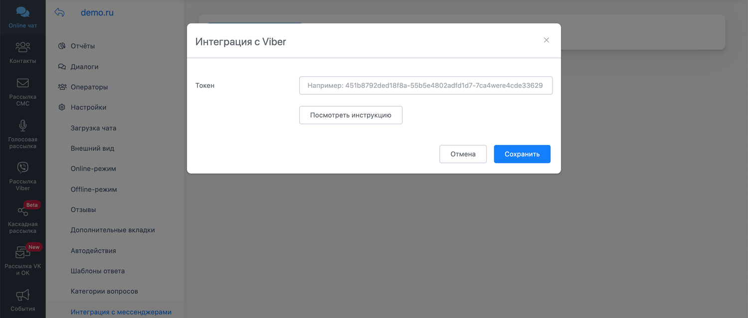Open События megaphone icon
Image resolution: width=748 pixels, height=318 pixels.
point(23,296)
